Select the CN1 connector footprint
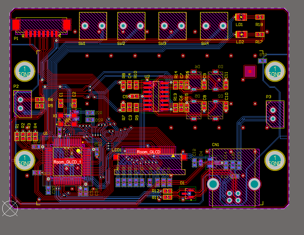Image resolution: width=304 pixels, height=235 pixels. 234,178
